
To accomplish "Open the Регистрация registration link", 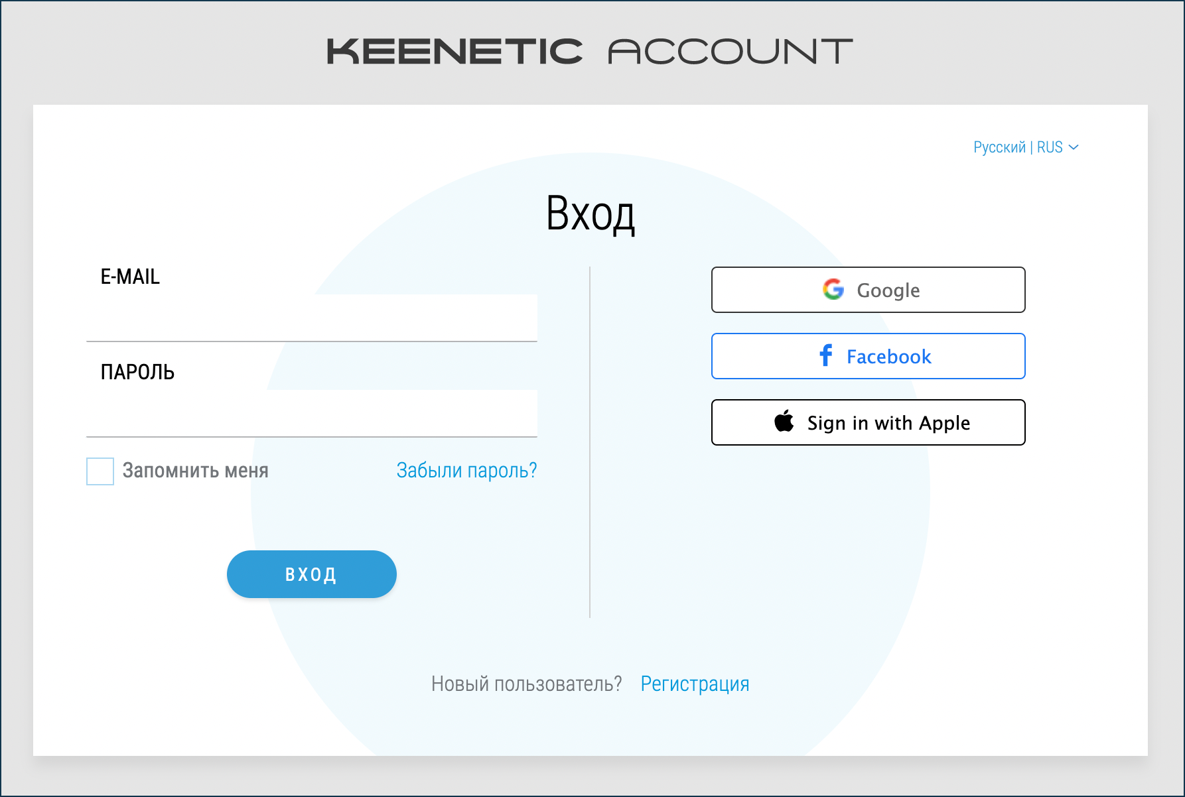I will (695, 684).
